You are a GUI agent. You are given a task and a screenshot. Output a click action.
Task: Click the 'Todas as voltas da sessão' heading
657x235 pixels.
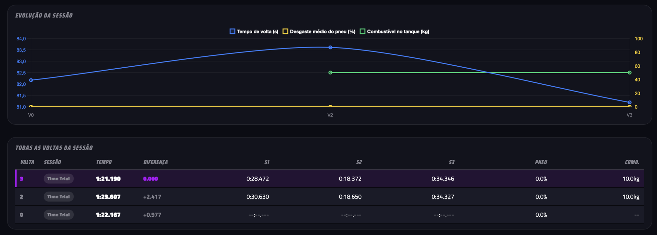[x=54, y=148]
